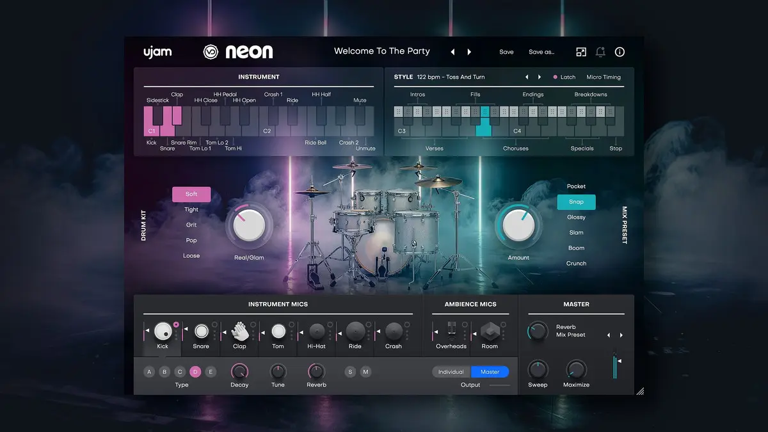Select kick Type B
Viewport: 768px width, 432px height.
tap(164, 372)
